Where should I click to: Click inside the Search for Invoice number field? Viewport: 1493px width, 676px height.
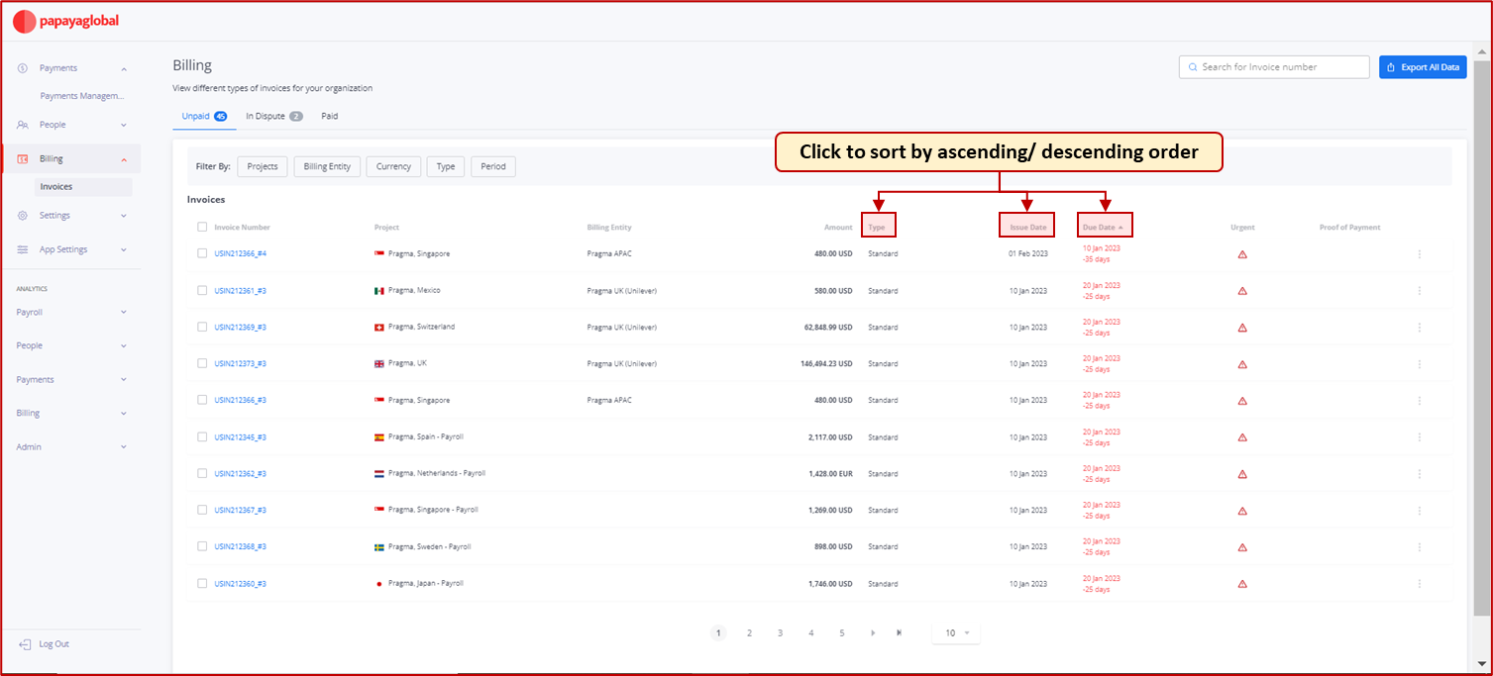pyautogui.click(x=1273, y=66)
